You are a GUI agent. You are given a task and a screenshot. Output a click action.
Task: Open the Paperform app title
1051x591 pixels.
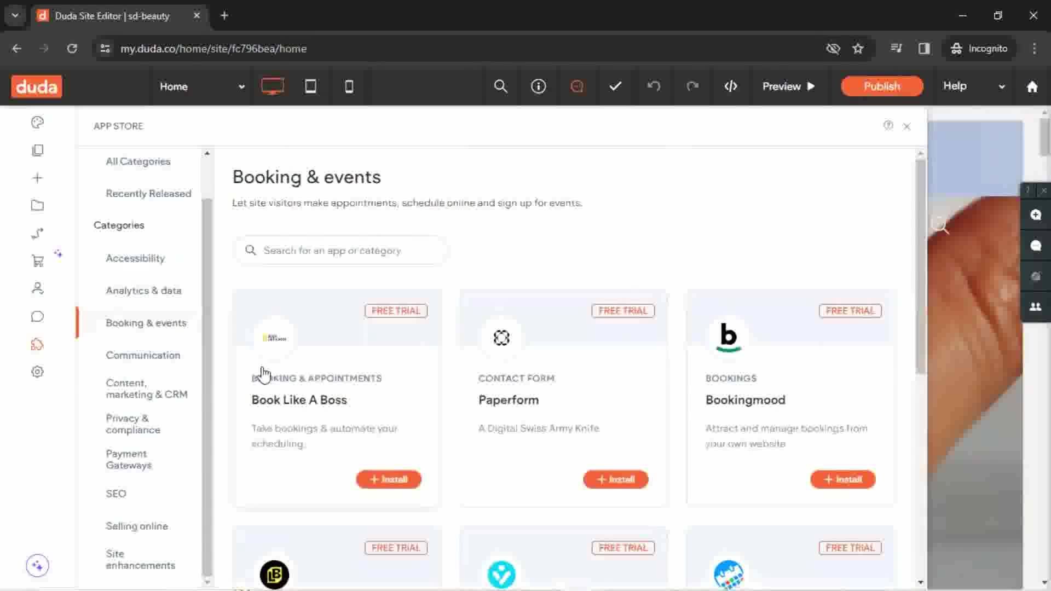click(x=509, y=400)
